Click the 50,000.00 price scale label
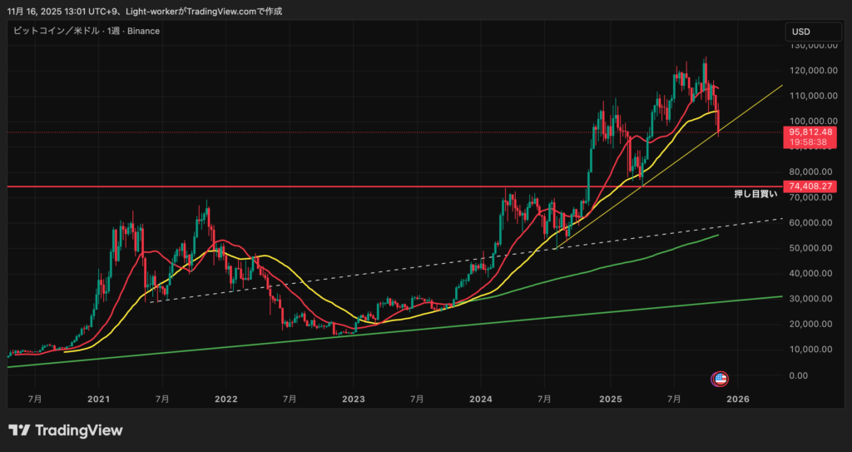852x452 pixels. coord(811,248)
